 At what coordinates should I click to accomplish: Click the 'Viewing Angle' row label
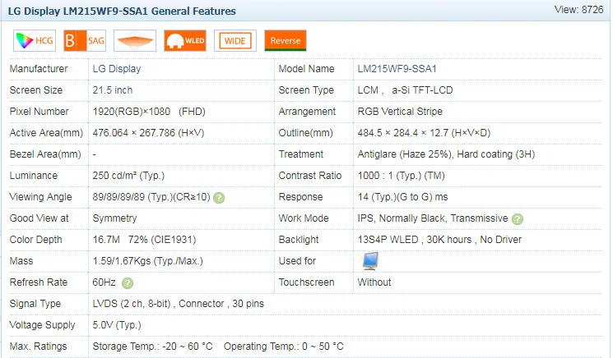[40, 197]
